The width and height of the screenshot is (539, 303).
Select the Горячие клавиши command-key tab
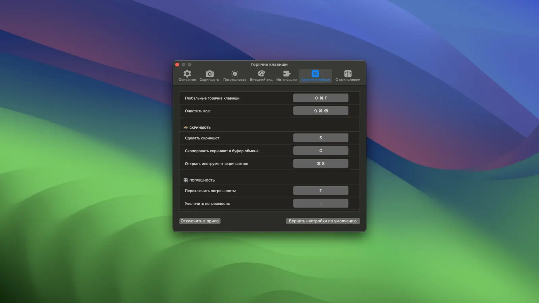(315, 75)
